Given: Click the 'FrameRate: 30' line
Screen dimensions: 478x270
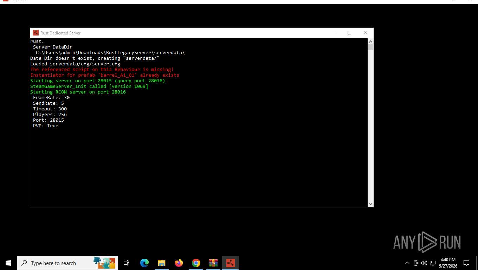Looking at the screenshot, I should (51, 98).
